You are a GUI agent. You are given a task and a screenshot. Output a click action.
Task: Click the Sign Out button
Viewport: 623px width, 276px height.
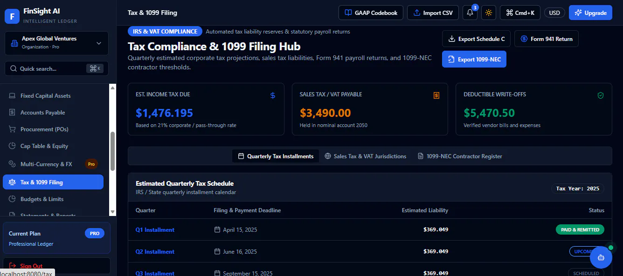pyautogui.click(x=56, y=266)
